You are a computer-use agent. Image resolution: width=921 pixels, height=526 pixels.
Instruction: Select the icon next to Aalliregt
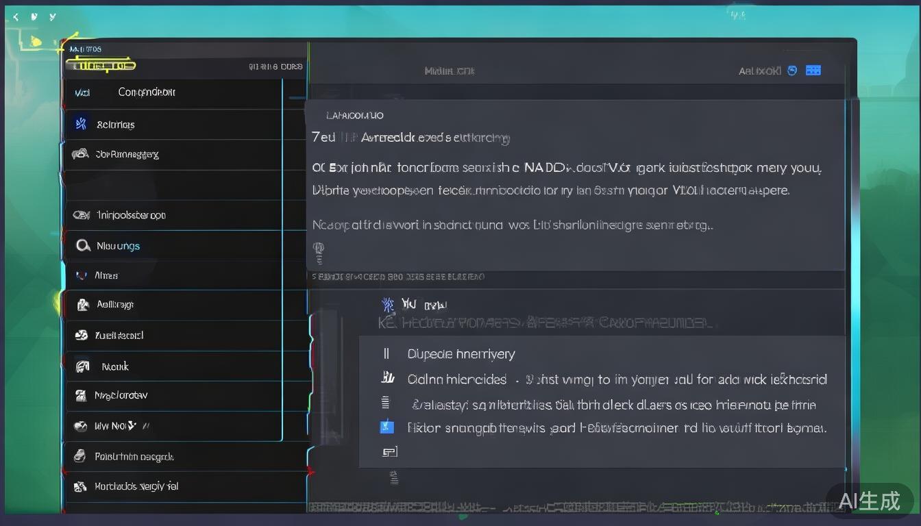[83, 305]
